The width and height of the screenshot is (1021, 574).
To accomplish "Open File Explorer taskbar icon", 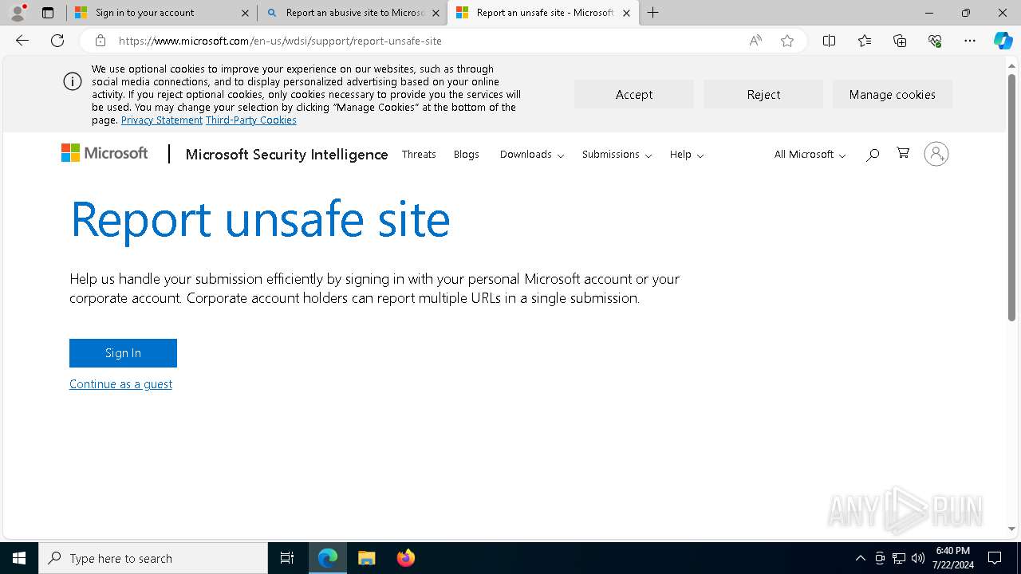I will pyautogui.click(x=367, y=558).
